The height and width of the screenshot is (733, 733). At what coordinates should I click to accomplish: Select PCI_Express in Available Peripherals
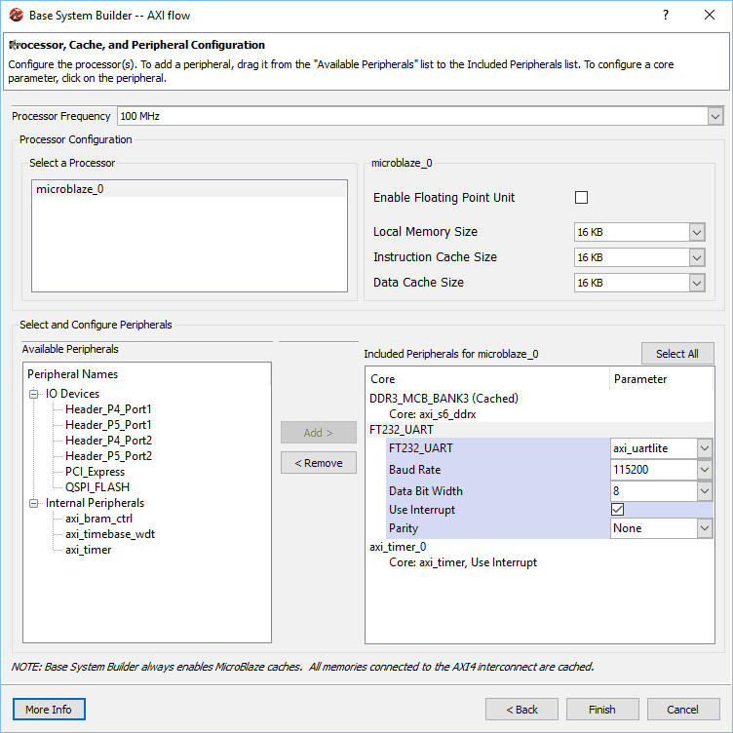pyautogui.click(x=95, y=472)
